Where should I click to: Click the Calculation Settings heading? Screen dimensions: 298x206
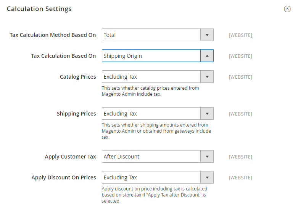click(x=39, y=9)
